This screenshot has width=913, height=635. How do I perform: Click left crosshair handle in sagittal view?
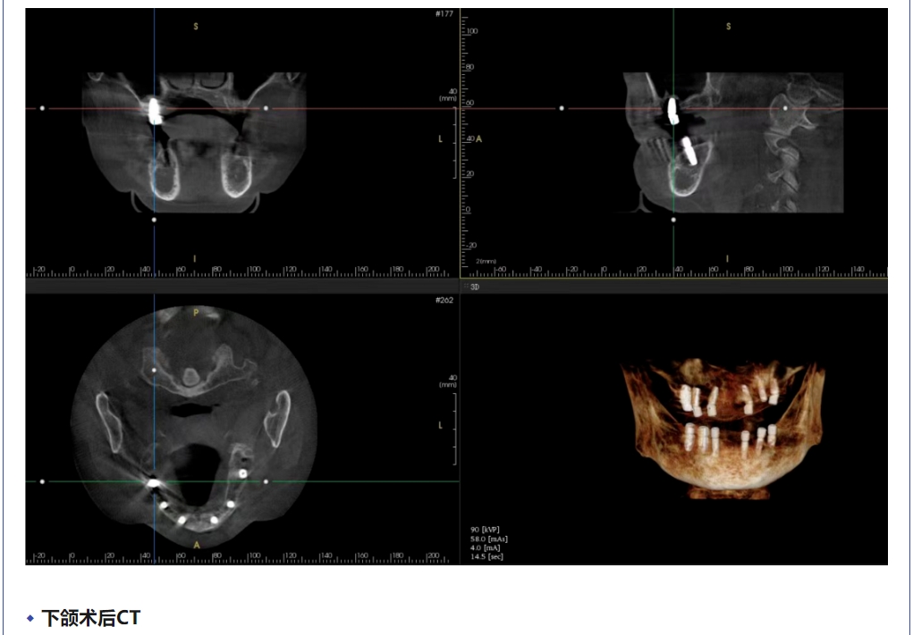(562, 108)
